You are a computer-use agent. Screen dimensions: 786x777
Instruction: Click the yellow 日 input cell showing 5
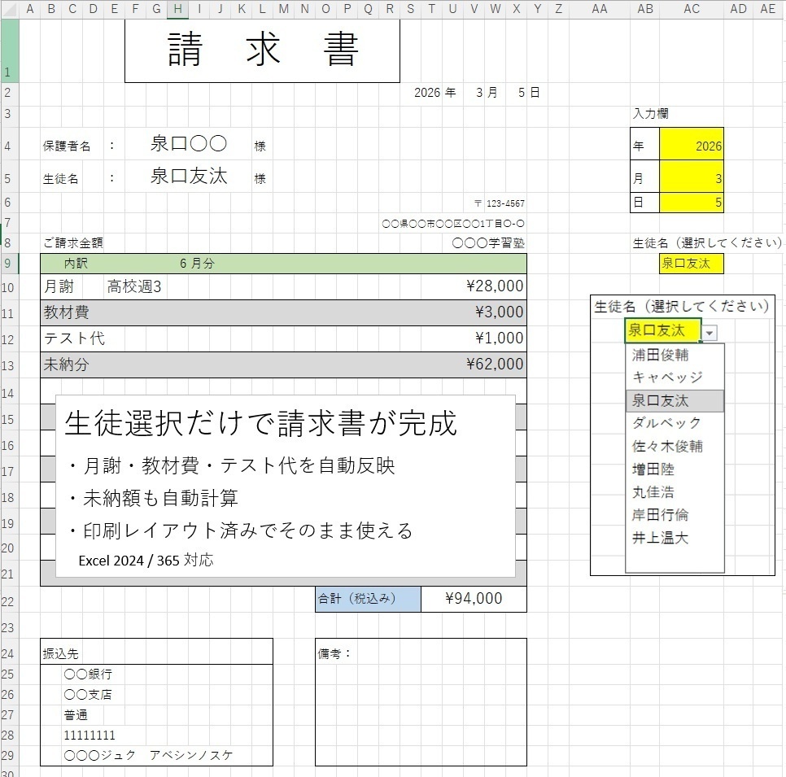click(x=692, y=202)
